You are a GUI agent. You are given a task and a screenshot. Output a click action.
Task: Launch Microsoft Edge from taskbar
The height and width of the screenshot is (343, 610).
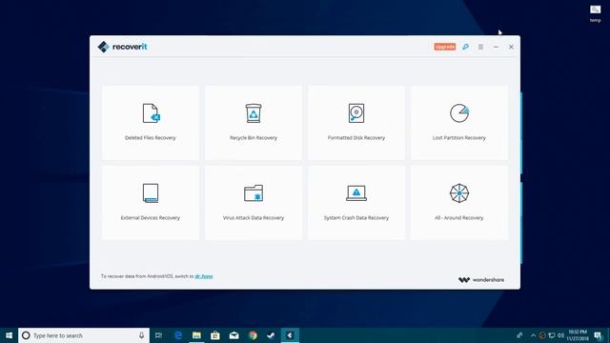(178, 335)
